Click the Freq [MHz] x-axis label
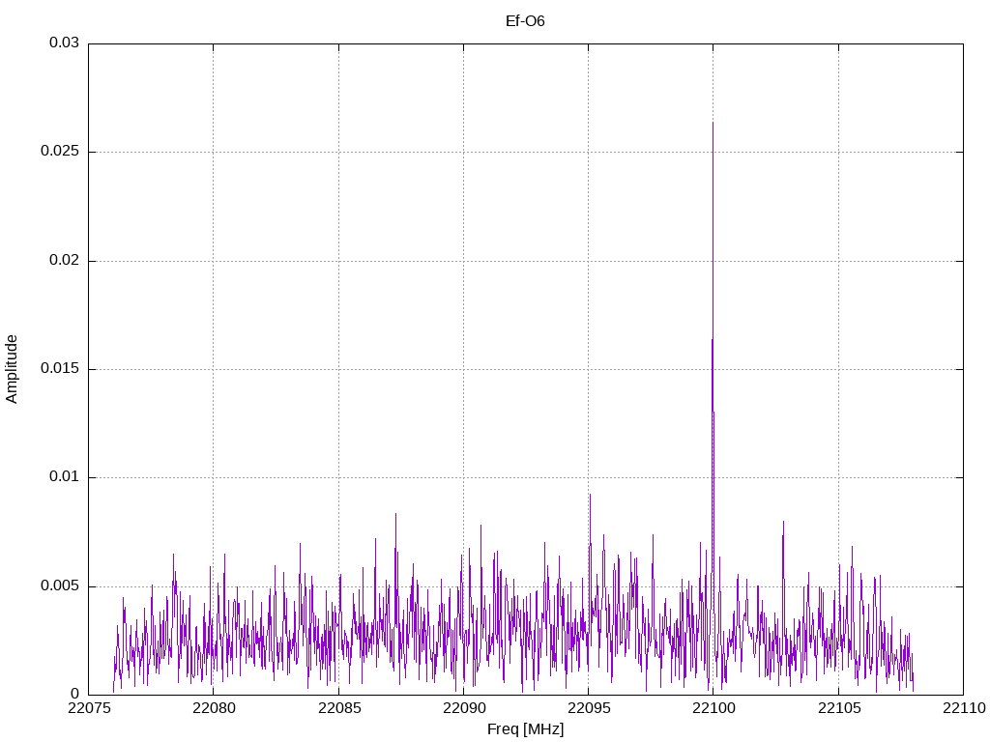The image size is (990, 742). click(x=525, y=729)
